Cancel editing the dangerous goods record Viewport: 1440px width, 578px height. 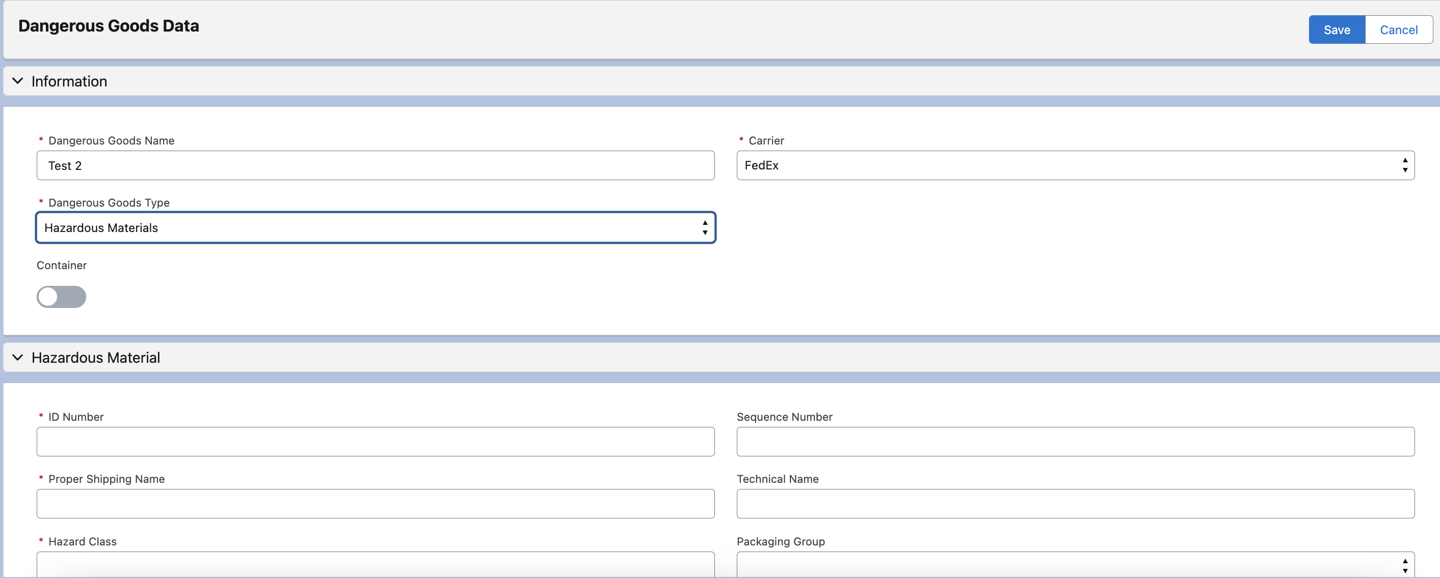point(1398,30)
